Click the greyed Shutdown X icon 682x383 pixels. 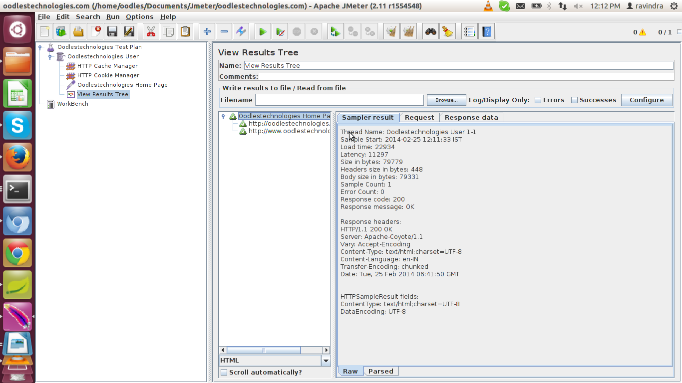(x=314, y=32)
